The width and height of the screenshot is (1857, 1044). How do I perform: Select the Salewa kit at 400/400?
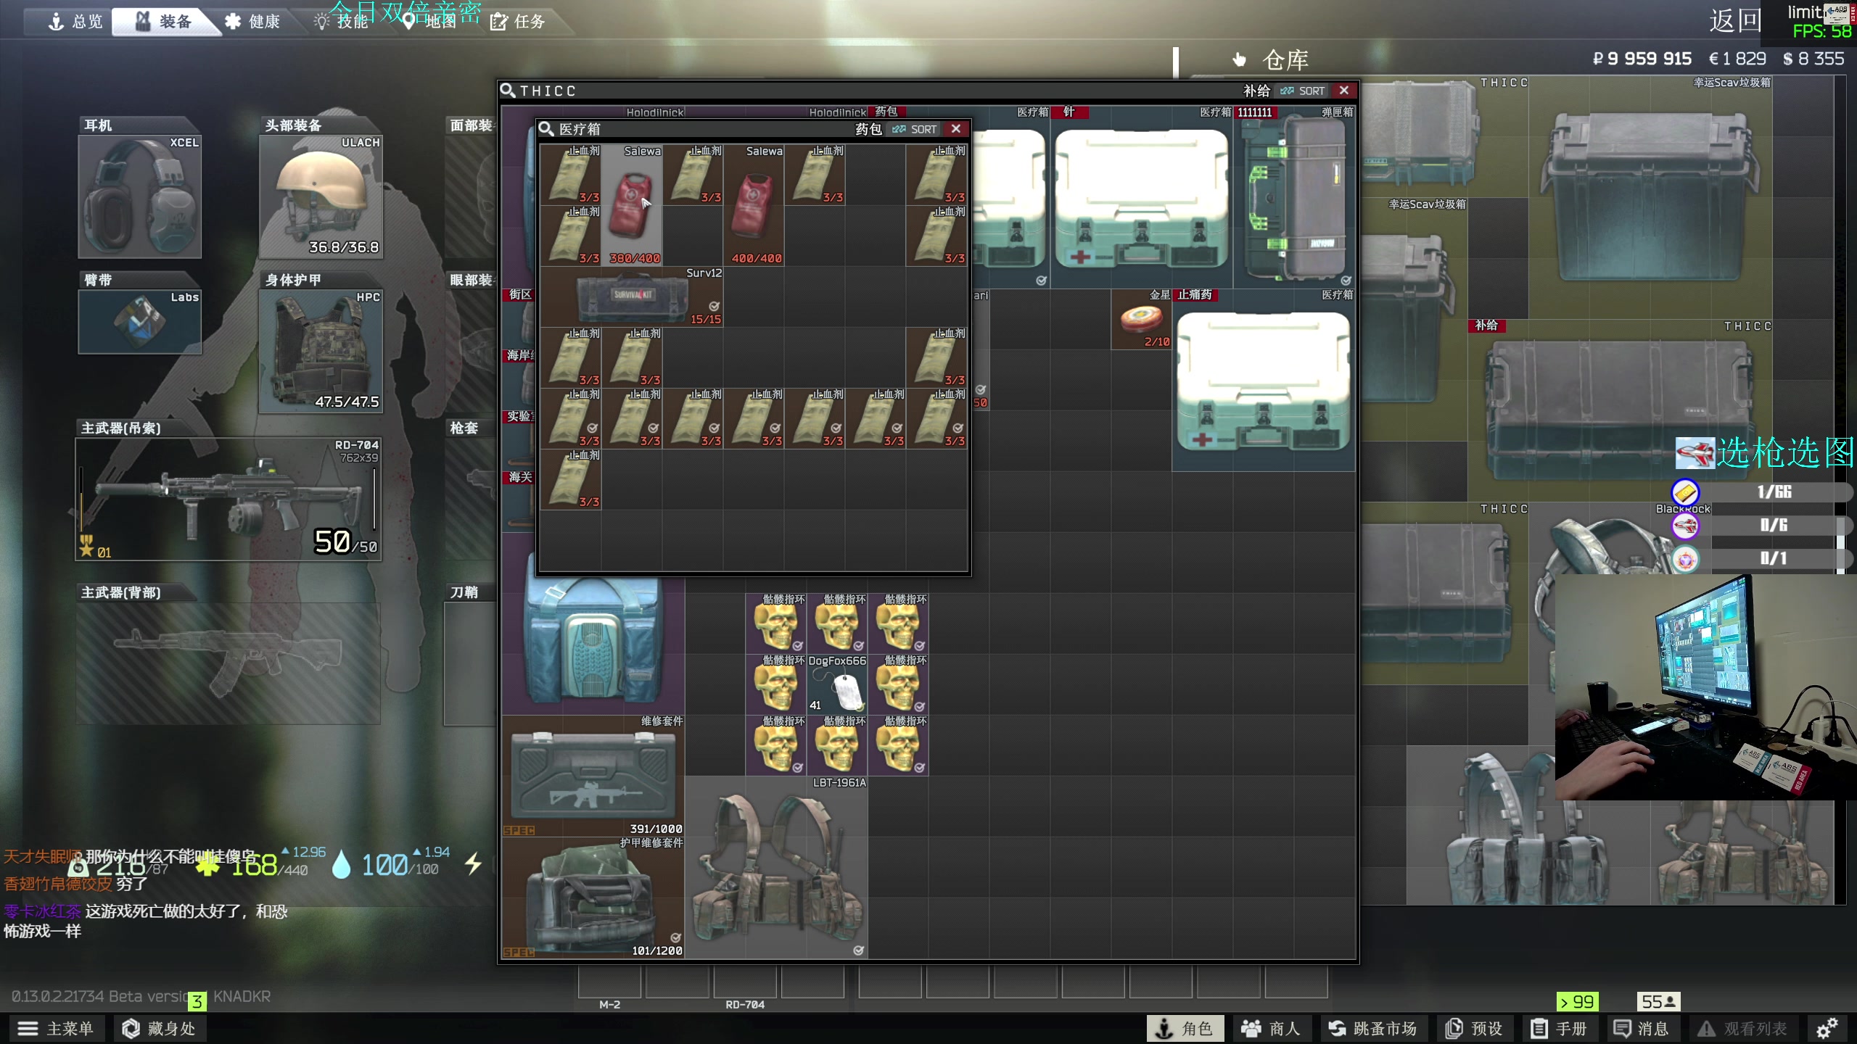click(754, 205)
